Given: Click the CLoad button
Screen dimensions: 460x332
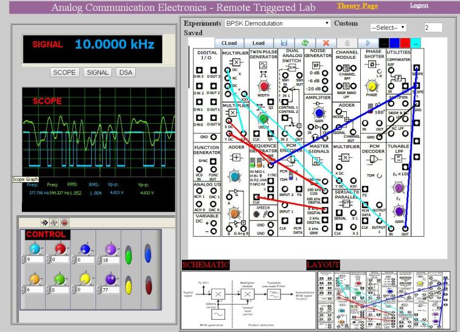Looking at the screenshot, I should click(x=229, y=43).
